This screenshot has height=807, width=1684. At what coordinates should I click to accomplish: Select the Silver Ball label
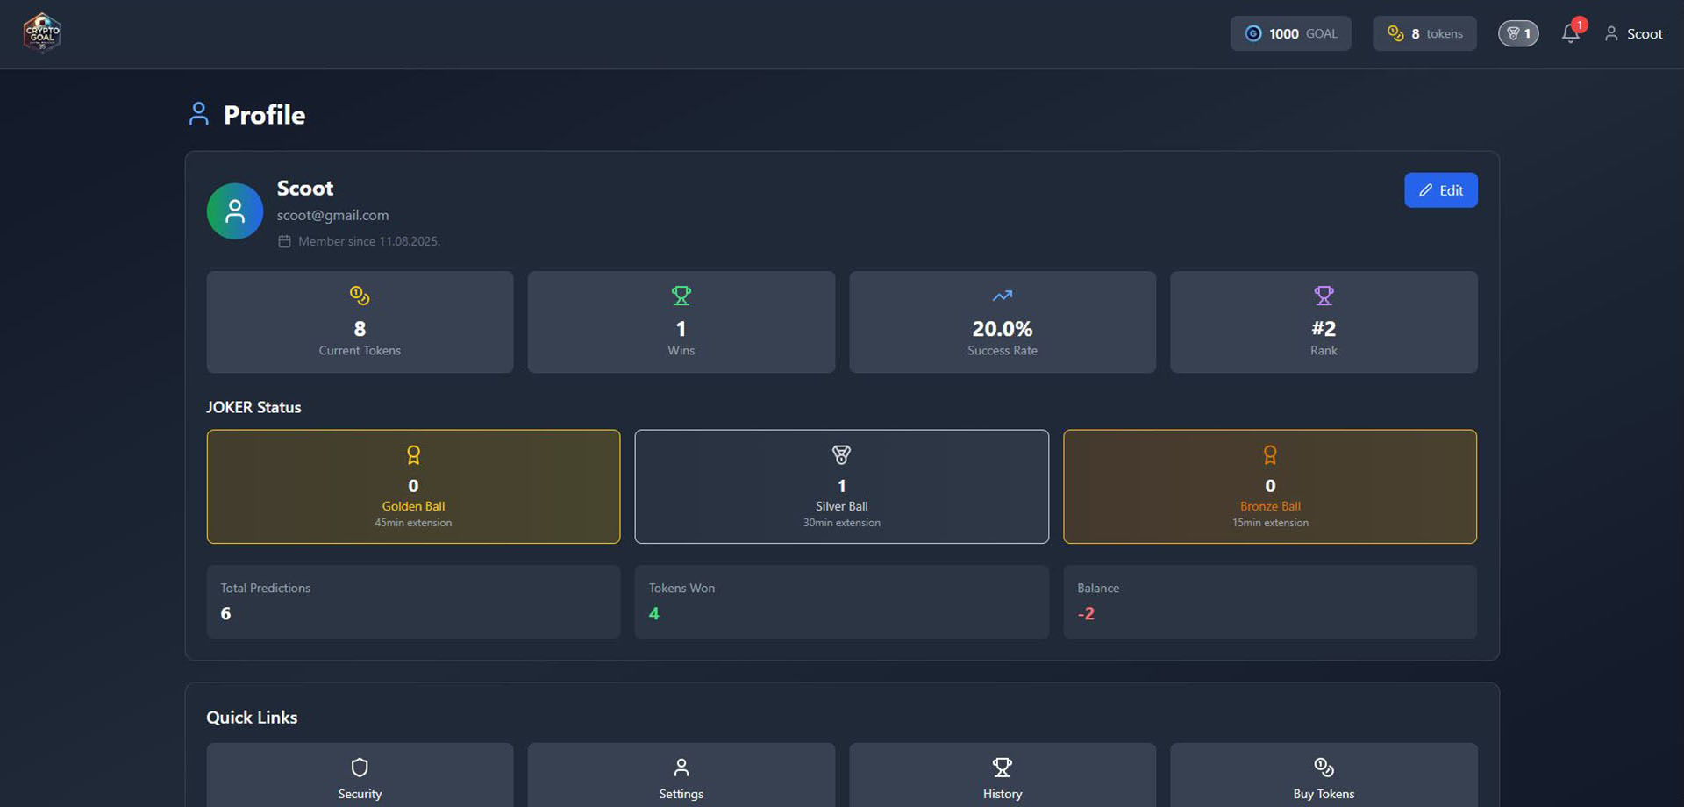[x=841, y=506]
